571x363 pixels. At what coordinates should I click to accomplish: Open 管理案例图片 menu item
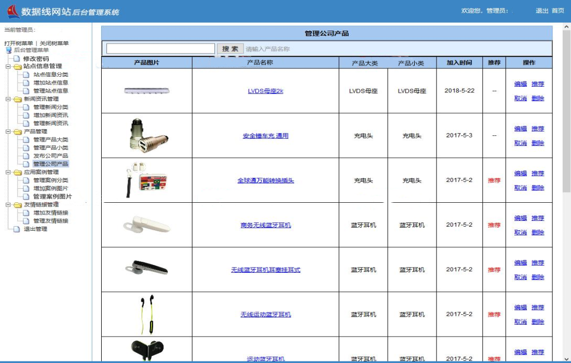(x=52, y=197)
